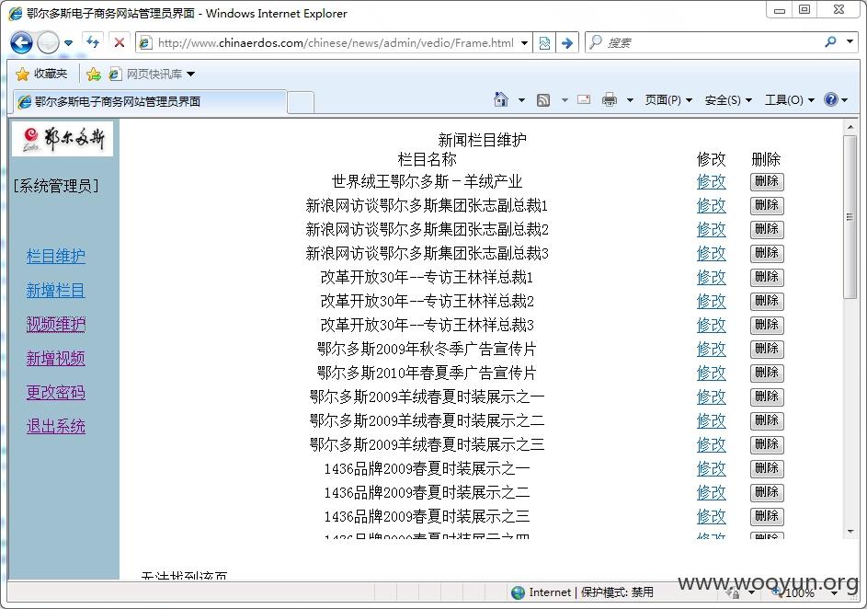Viewport: 867px width, 609px height.
Task: Click 修改 for 1436品牌2009春夏时装展示之二
Action: 711,492
